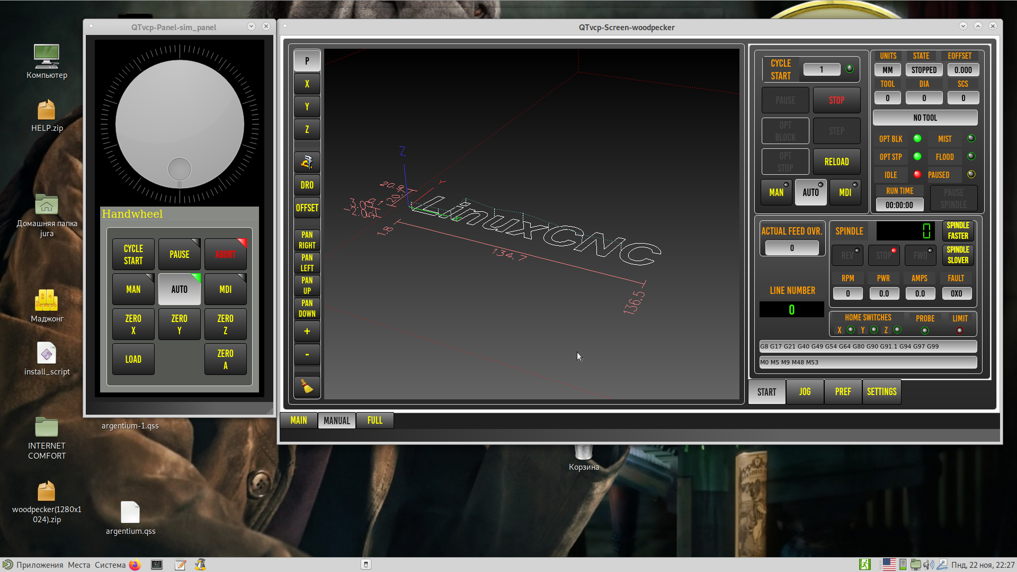
Task: Switch to the SETTINGS tab
Action: (881, 392)
